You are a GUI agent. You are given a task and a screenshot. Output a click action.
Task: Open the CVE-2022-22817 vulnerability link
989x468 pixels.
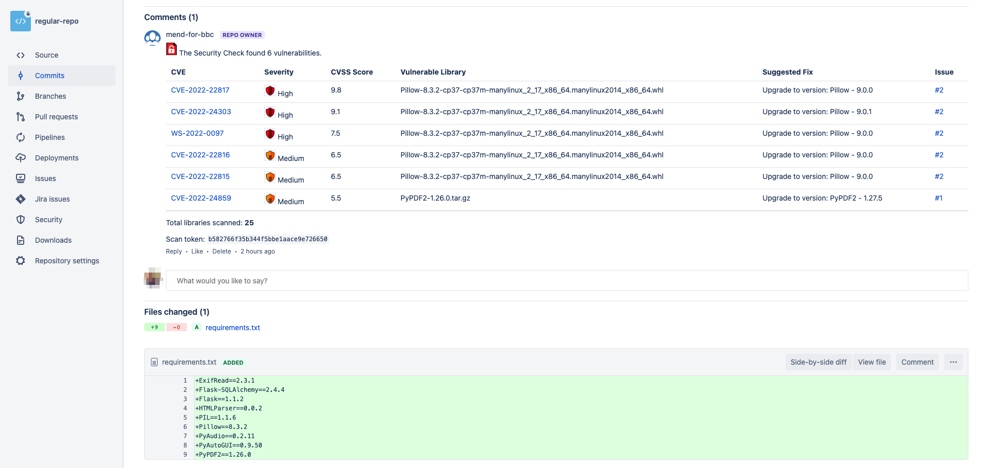pos(200,90)
